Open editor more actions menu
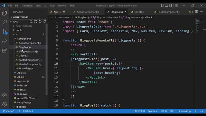206x116 pixels. click(x=201, y=12)
